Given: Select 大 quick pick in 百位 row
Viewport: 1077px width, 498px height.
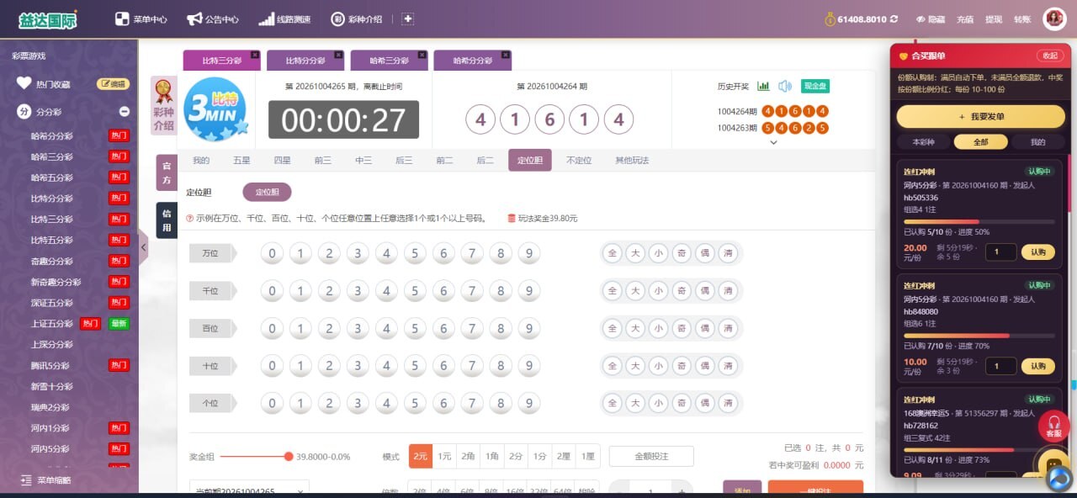Looking at the screenshot, I should pos(635,328).
